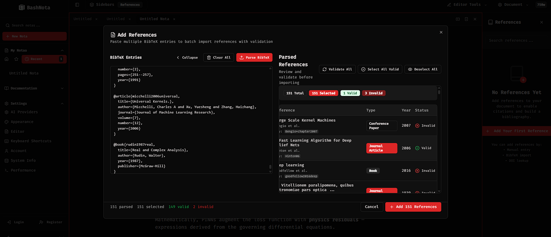
Task: Clear all BibTeX entries
Action: coord(219,57)
